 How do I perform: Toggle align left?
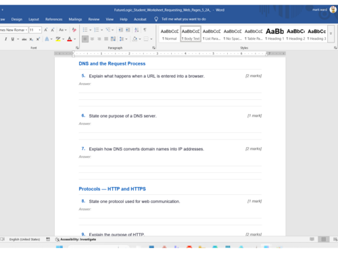coord(85,39)
